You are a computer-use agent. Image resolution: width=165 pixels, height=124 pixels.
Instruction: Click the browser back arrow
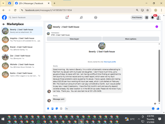click(4, 10)
